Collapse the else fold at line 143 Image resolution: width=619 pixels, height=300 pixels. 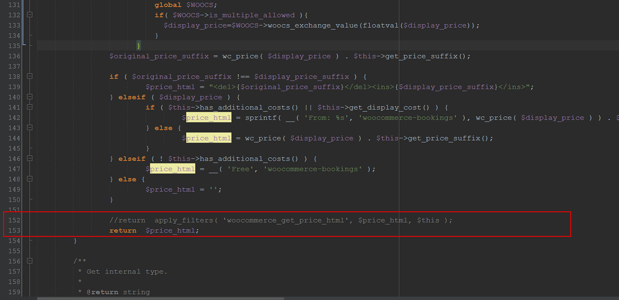29,128
